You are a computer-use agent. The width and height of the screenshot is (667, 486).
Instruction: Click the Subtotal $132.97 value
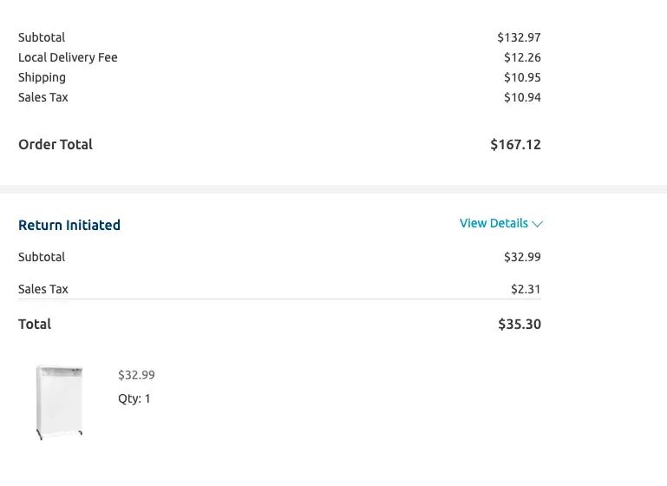519,37
